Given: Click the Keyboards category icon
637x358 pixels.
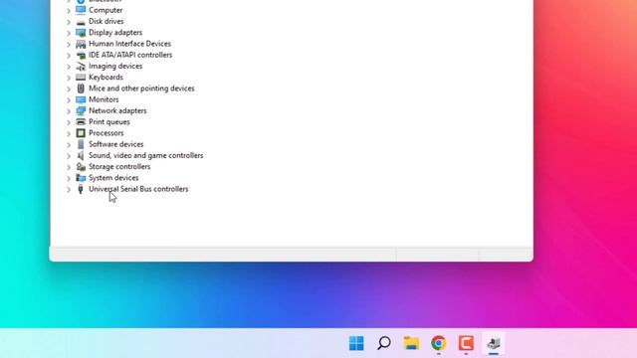Looking at the screenshot, I should click(81, 78).
